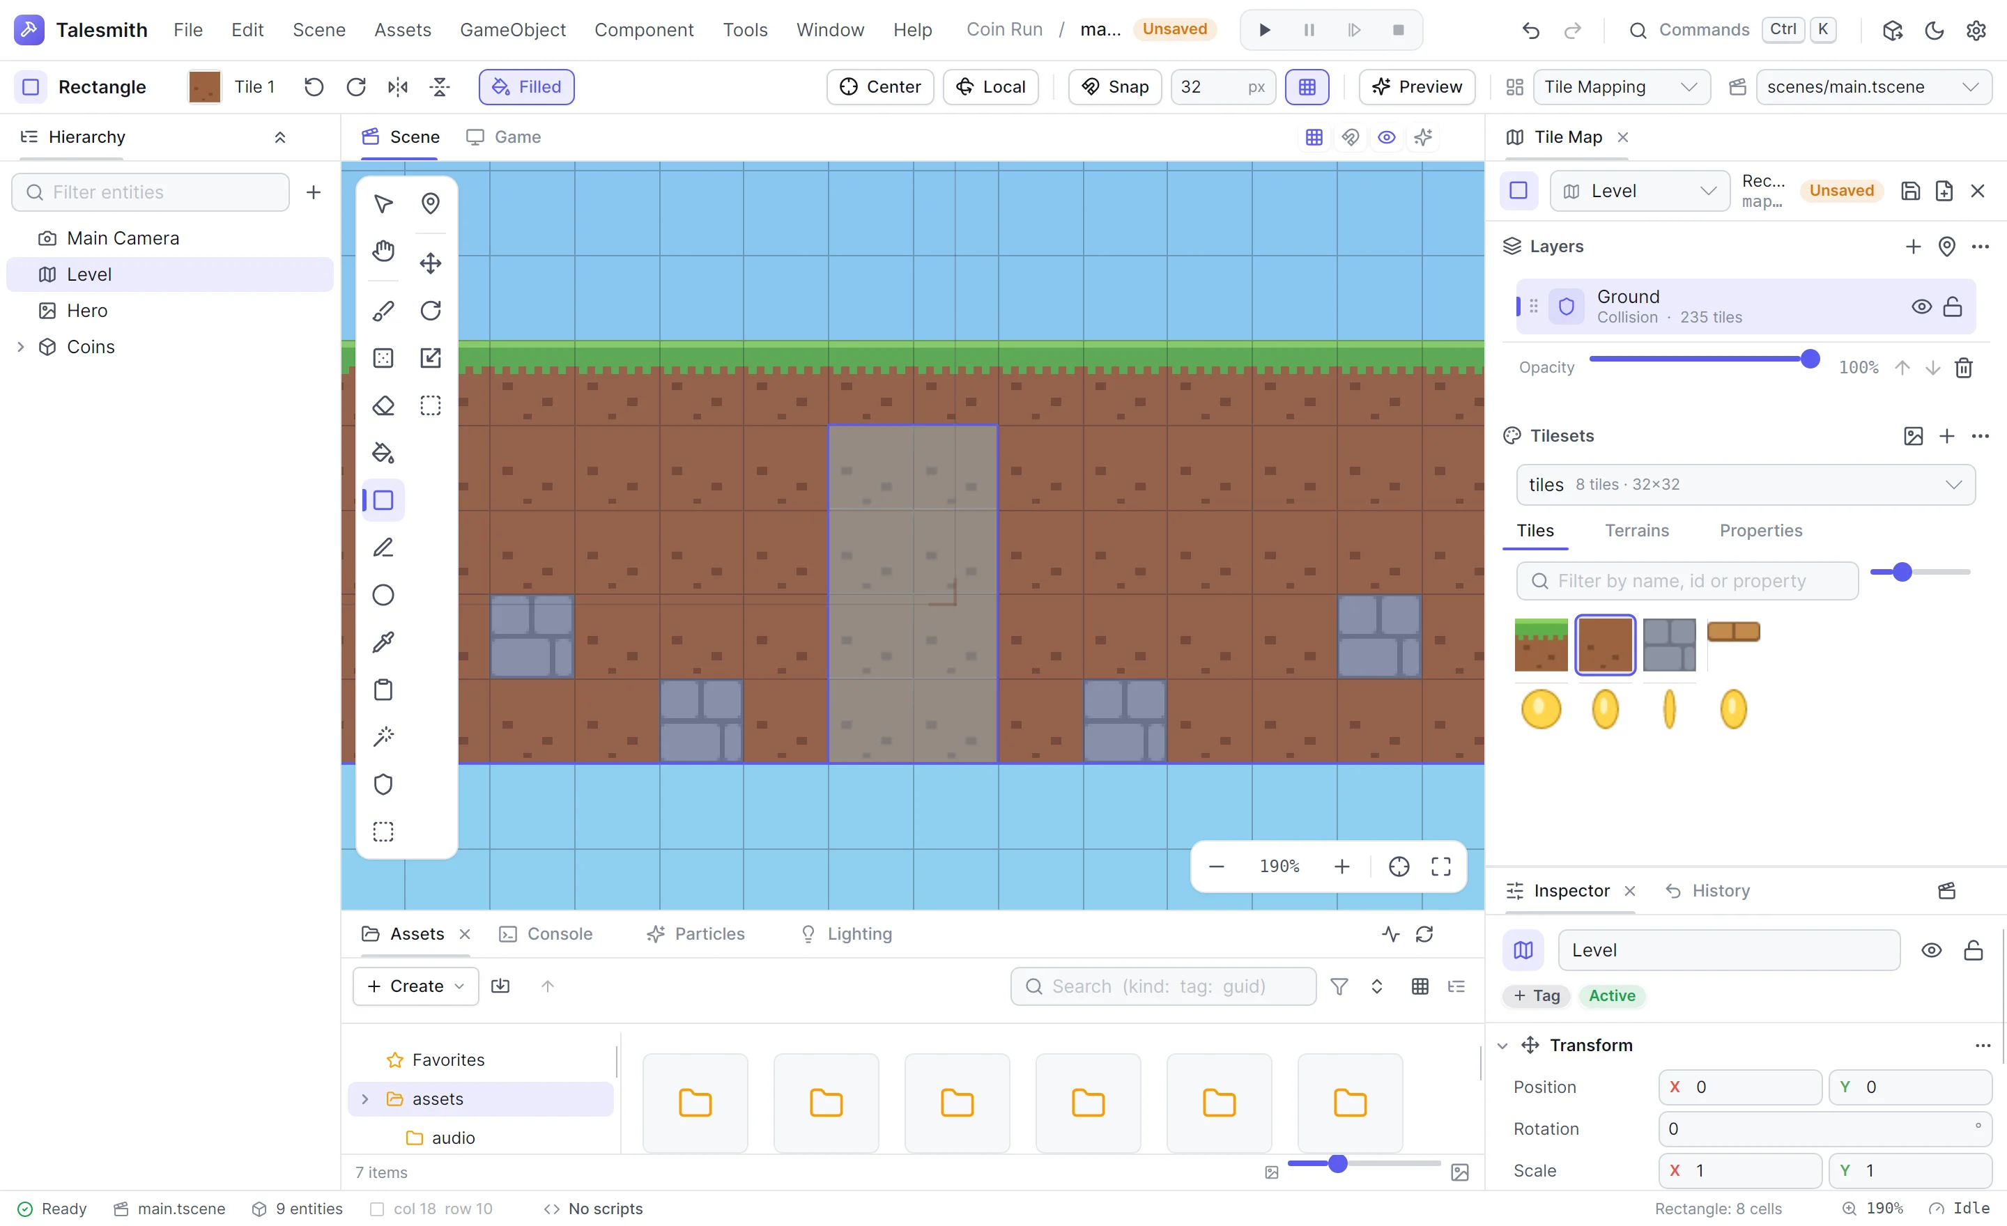
Task: Switch to the Terrains tab
Action: pyautogui.click(x=1636, y=531)
